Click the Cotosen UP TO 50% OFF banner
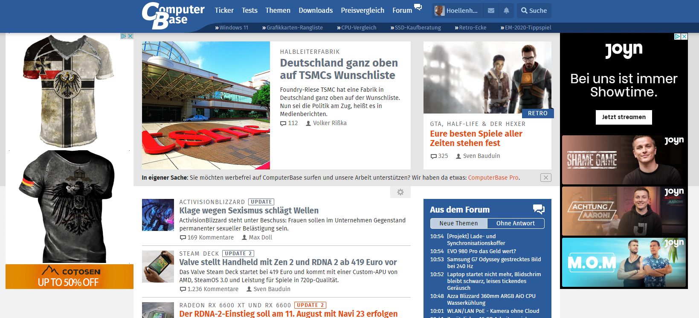 click(x=70, y=277)
